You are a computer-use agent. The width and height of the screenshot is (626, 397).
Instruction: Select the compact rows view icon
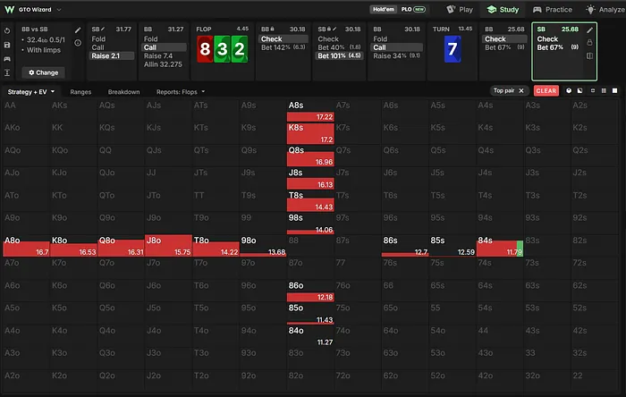click(592, 91)
